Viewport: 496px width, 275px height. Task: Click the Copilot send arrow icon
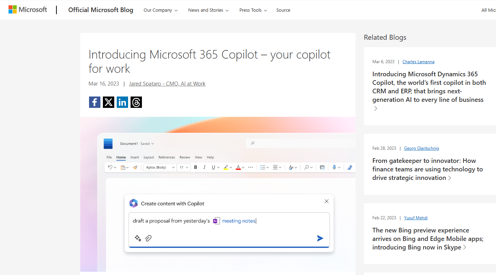[320, 238]
